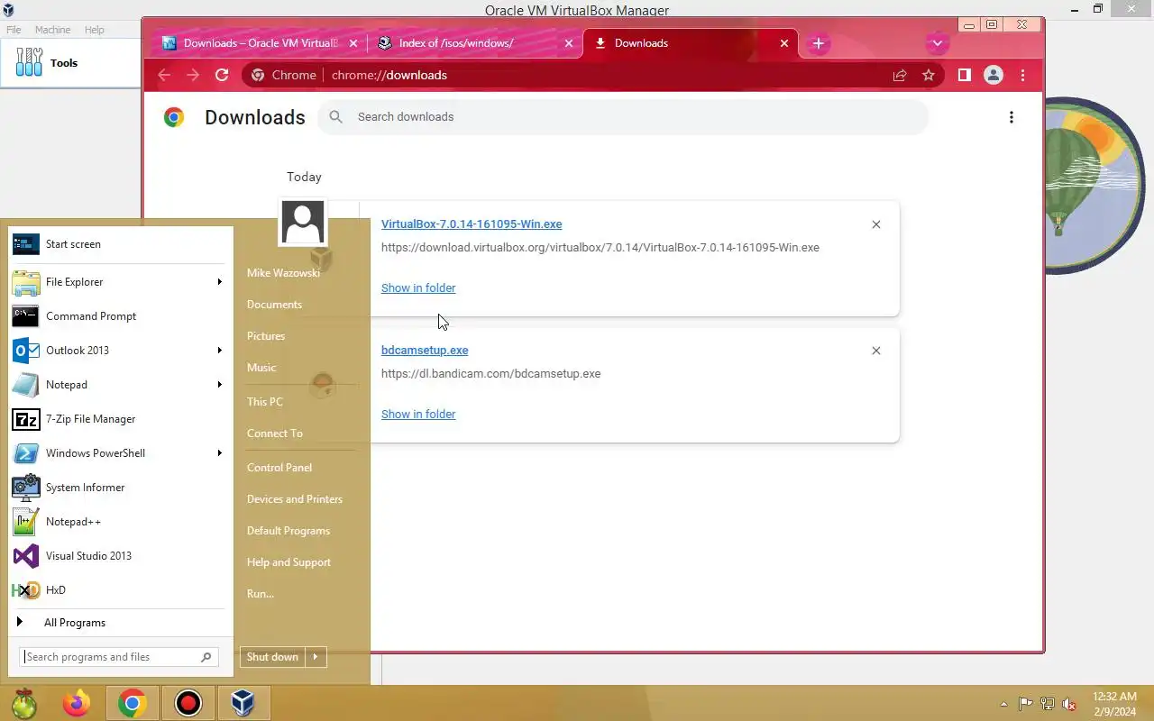Remove bdcamsetup.exe from downloads list
This screenshot has height=721, width=1154.
point(876,351)
